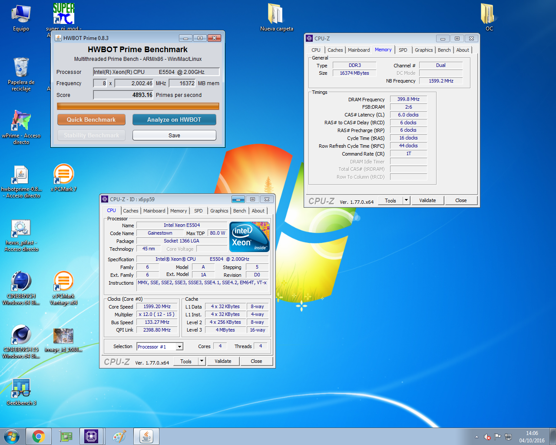The height and width of the screenshot is (445, 556).
Task: Select CPU tab in CPU-Z memory window
Action: point(316,50)
